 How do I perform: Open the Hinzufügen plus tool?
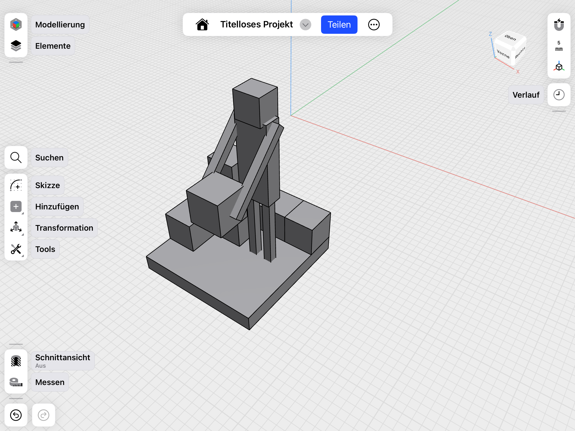coord(16,206)
